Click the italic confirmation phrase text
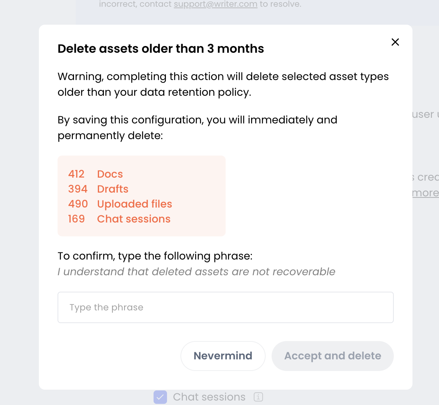Screen dimensions: 439x405 coord(197,271)
